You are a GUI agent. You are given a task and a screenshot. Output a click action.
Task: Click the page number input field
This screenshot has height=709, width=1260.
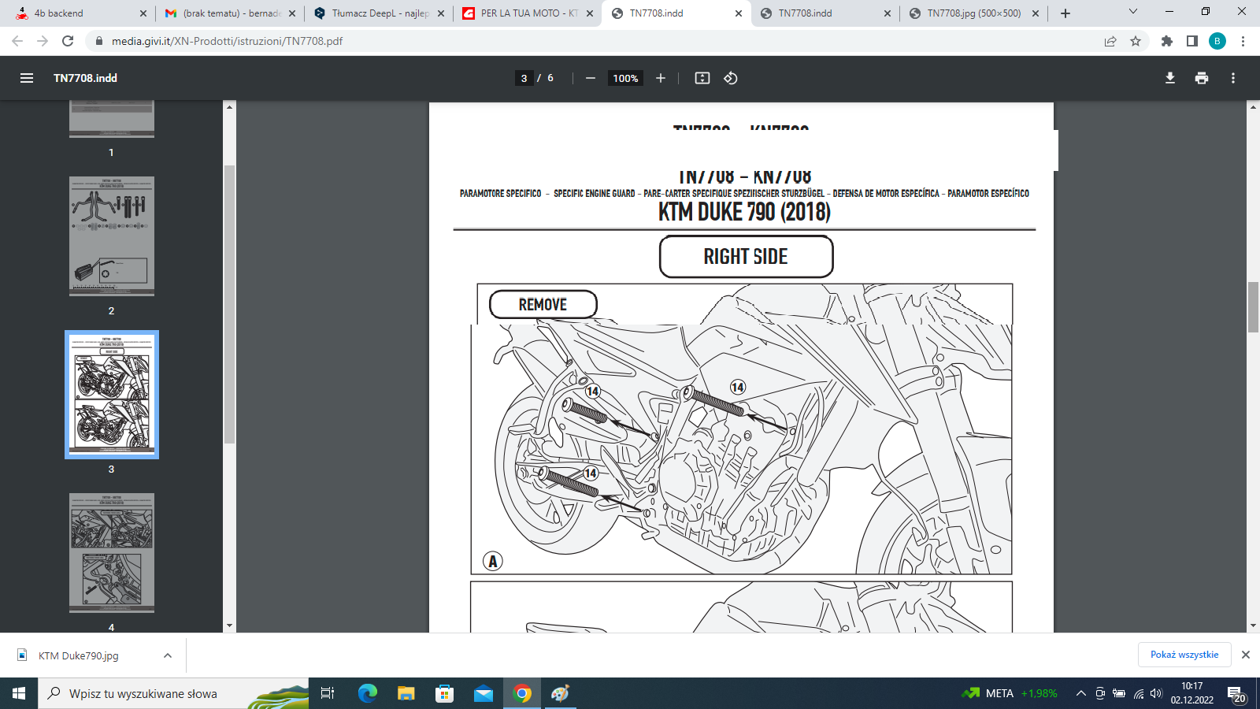tap(524, 78)
